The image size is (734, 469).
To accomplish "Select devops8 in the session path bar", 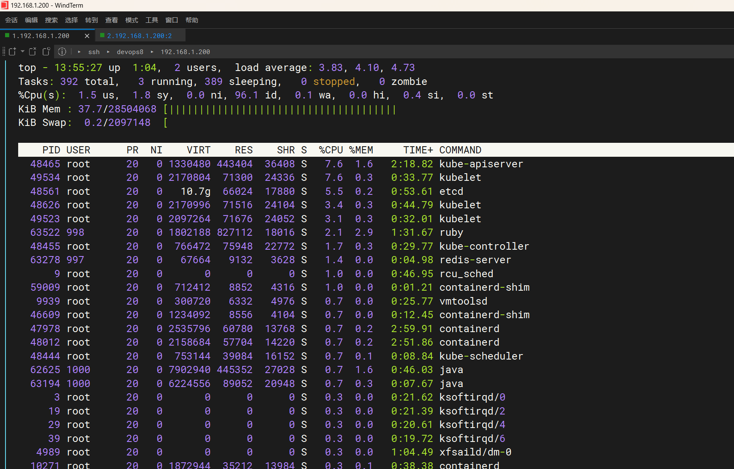I will point(130,52).
